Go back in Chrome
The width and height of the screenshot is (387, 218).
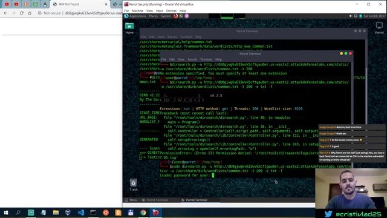(x=5, y=13)
